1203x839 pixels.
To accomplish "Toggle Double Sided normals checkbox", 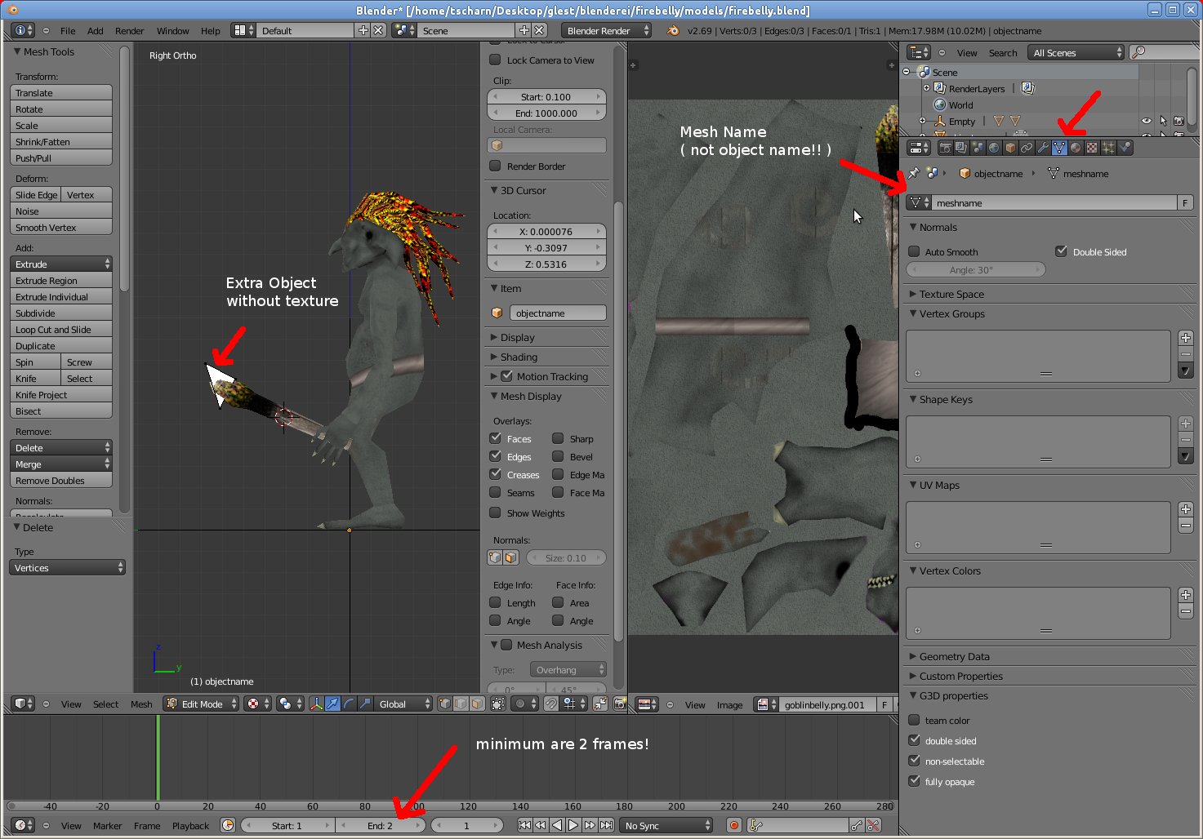I will coord(1061,251).
